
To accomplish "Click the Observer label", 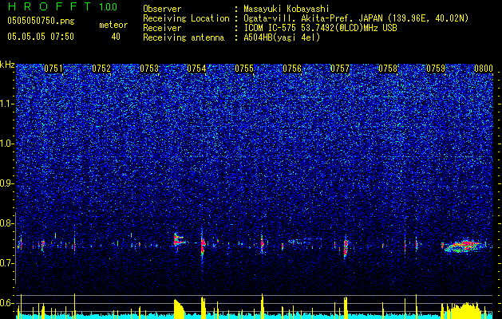I will coord(162,10).
